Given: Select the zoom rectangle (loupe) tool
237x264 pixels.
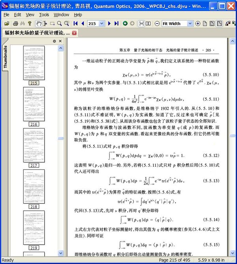Looking at the screenshot, I should tap(67, 24).
